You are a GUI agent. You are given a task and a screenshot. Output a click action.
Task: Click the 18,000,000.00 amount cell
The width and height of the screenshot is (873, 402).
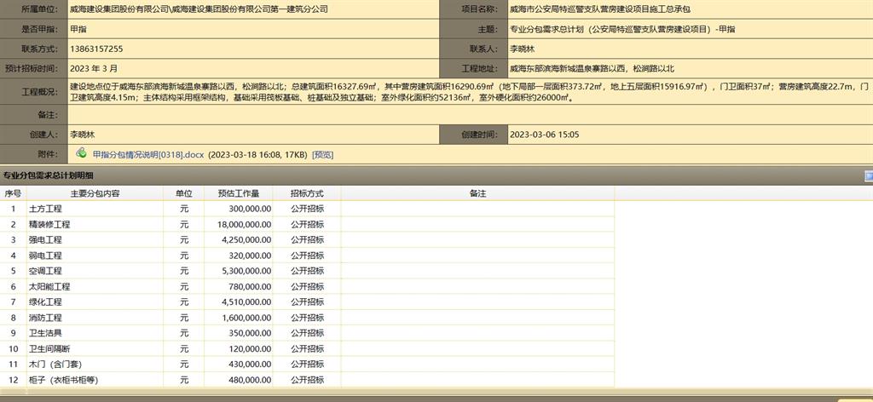239,224
